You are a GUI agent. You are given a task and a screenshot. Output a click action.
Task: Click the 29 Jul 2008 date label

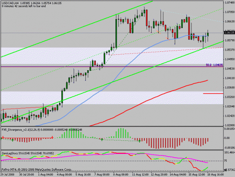[x=8, y=175]
